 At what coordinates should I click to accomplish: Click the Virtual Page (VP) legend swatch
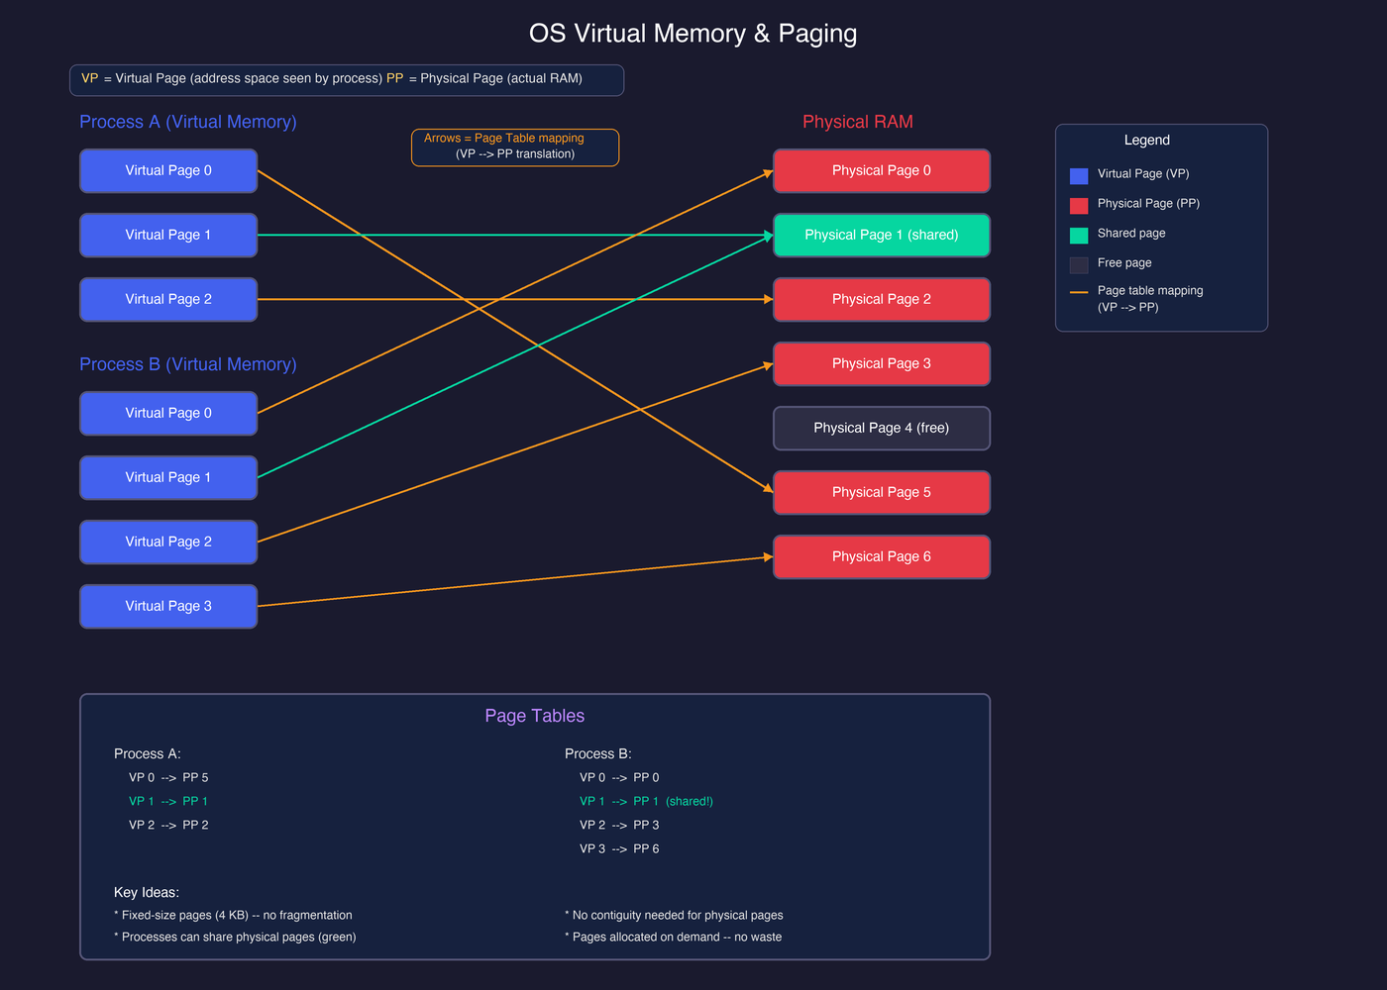[1078, 173]
